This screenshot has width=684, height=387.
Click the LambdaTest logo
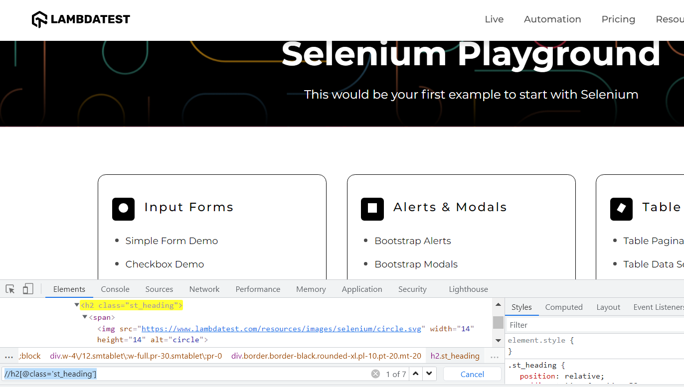click(81, 19)
